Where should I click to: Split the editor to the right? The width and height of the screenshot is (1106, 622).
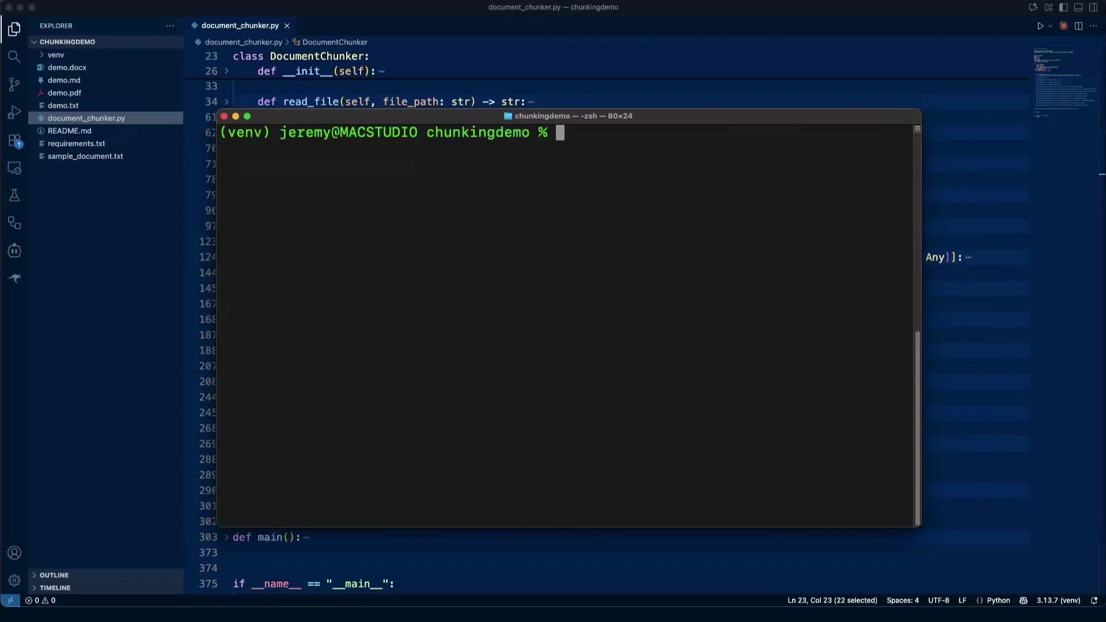coord(1078,26)
